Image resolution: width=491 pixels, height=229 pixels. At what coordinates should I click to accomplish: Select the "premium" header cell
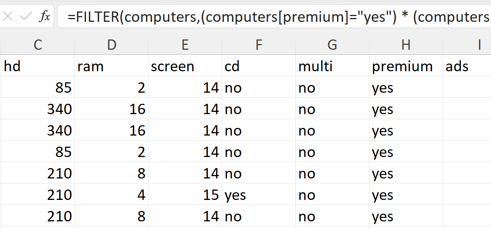pos(406,66)
